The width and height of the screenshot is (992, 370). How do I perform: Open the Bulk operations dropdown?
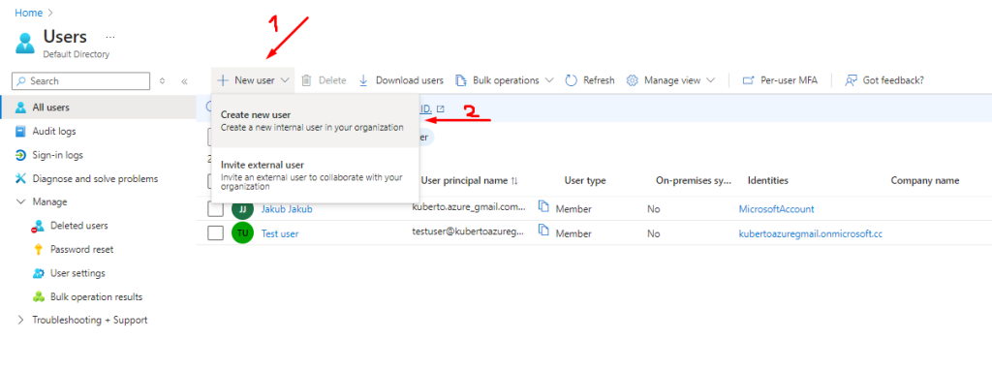coord(504,80)
